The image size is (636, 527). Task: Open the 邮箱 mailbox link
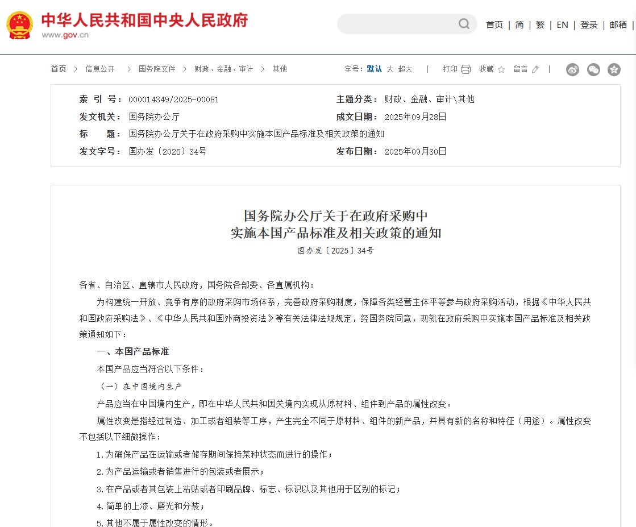point(618,24)
